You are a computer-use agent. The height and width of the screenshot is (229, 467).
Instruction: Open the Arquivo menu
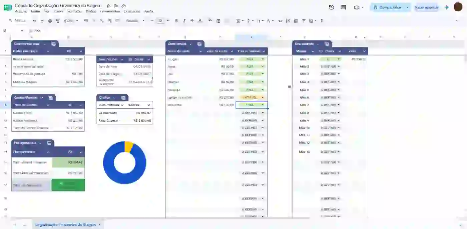click(21, 11)
